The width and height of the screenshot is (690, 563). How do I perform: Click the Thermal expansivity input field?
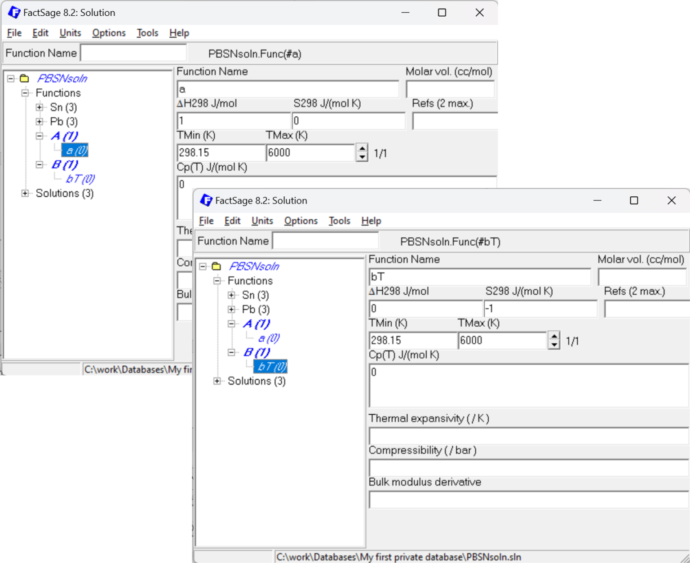click(x=528, y=435)
